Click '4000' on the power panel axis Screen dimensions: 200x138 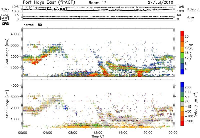[x=14, y=34]
